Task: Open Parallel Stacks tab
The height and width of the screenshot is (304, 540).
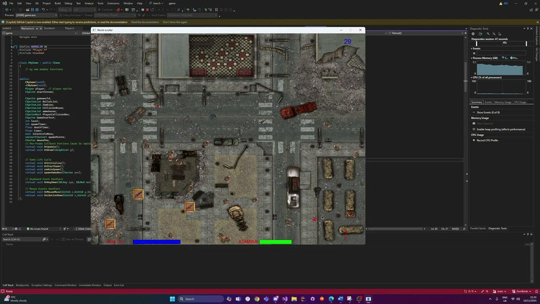Action: [x=478, y=228]
